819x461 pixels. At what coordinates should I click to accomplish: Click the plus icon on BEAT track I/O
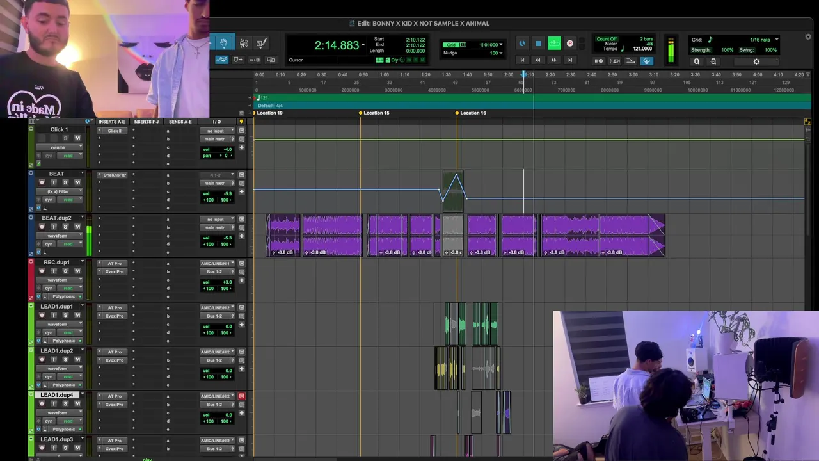click(x=241, y=192)
